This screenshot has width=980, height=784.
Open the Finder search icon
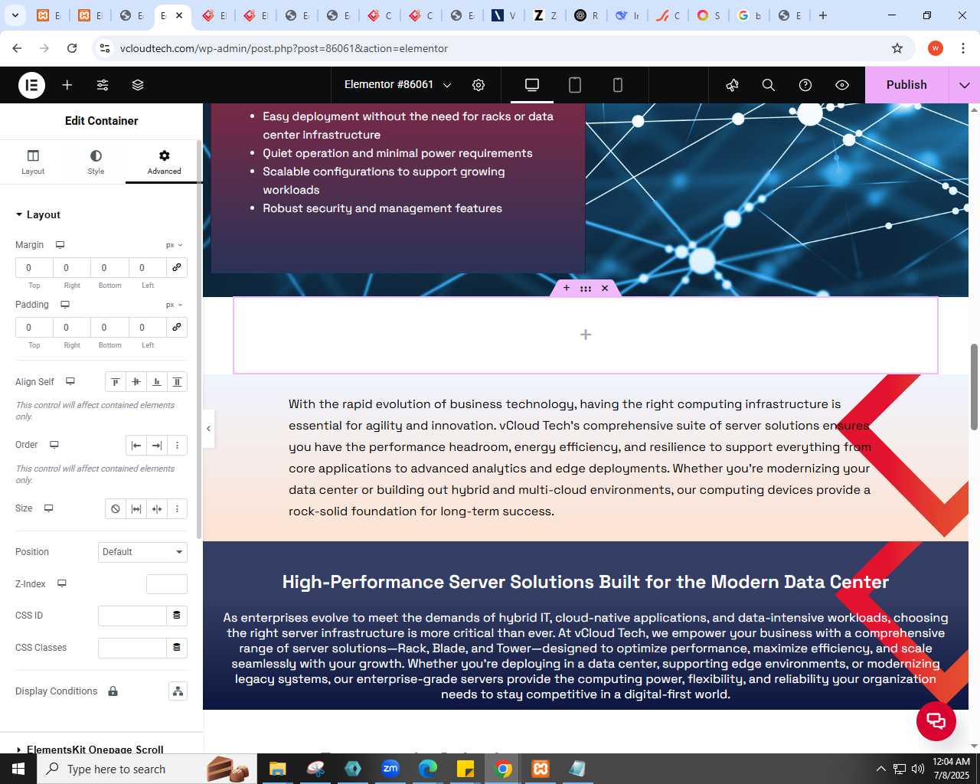pos(769,85)
